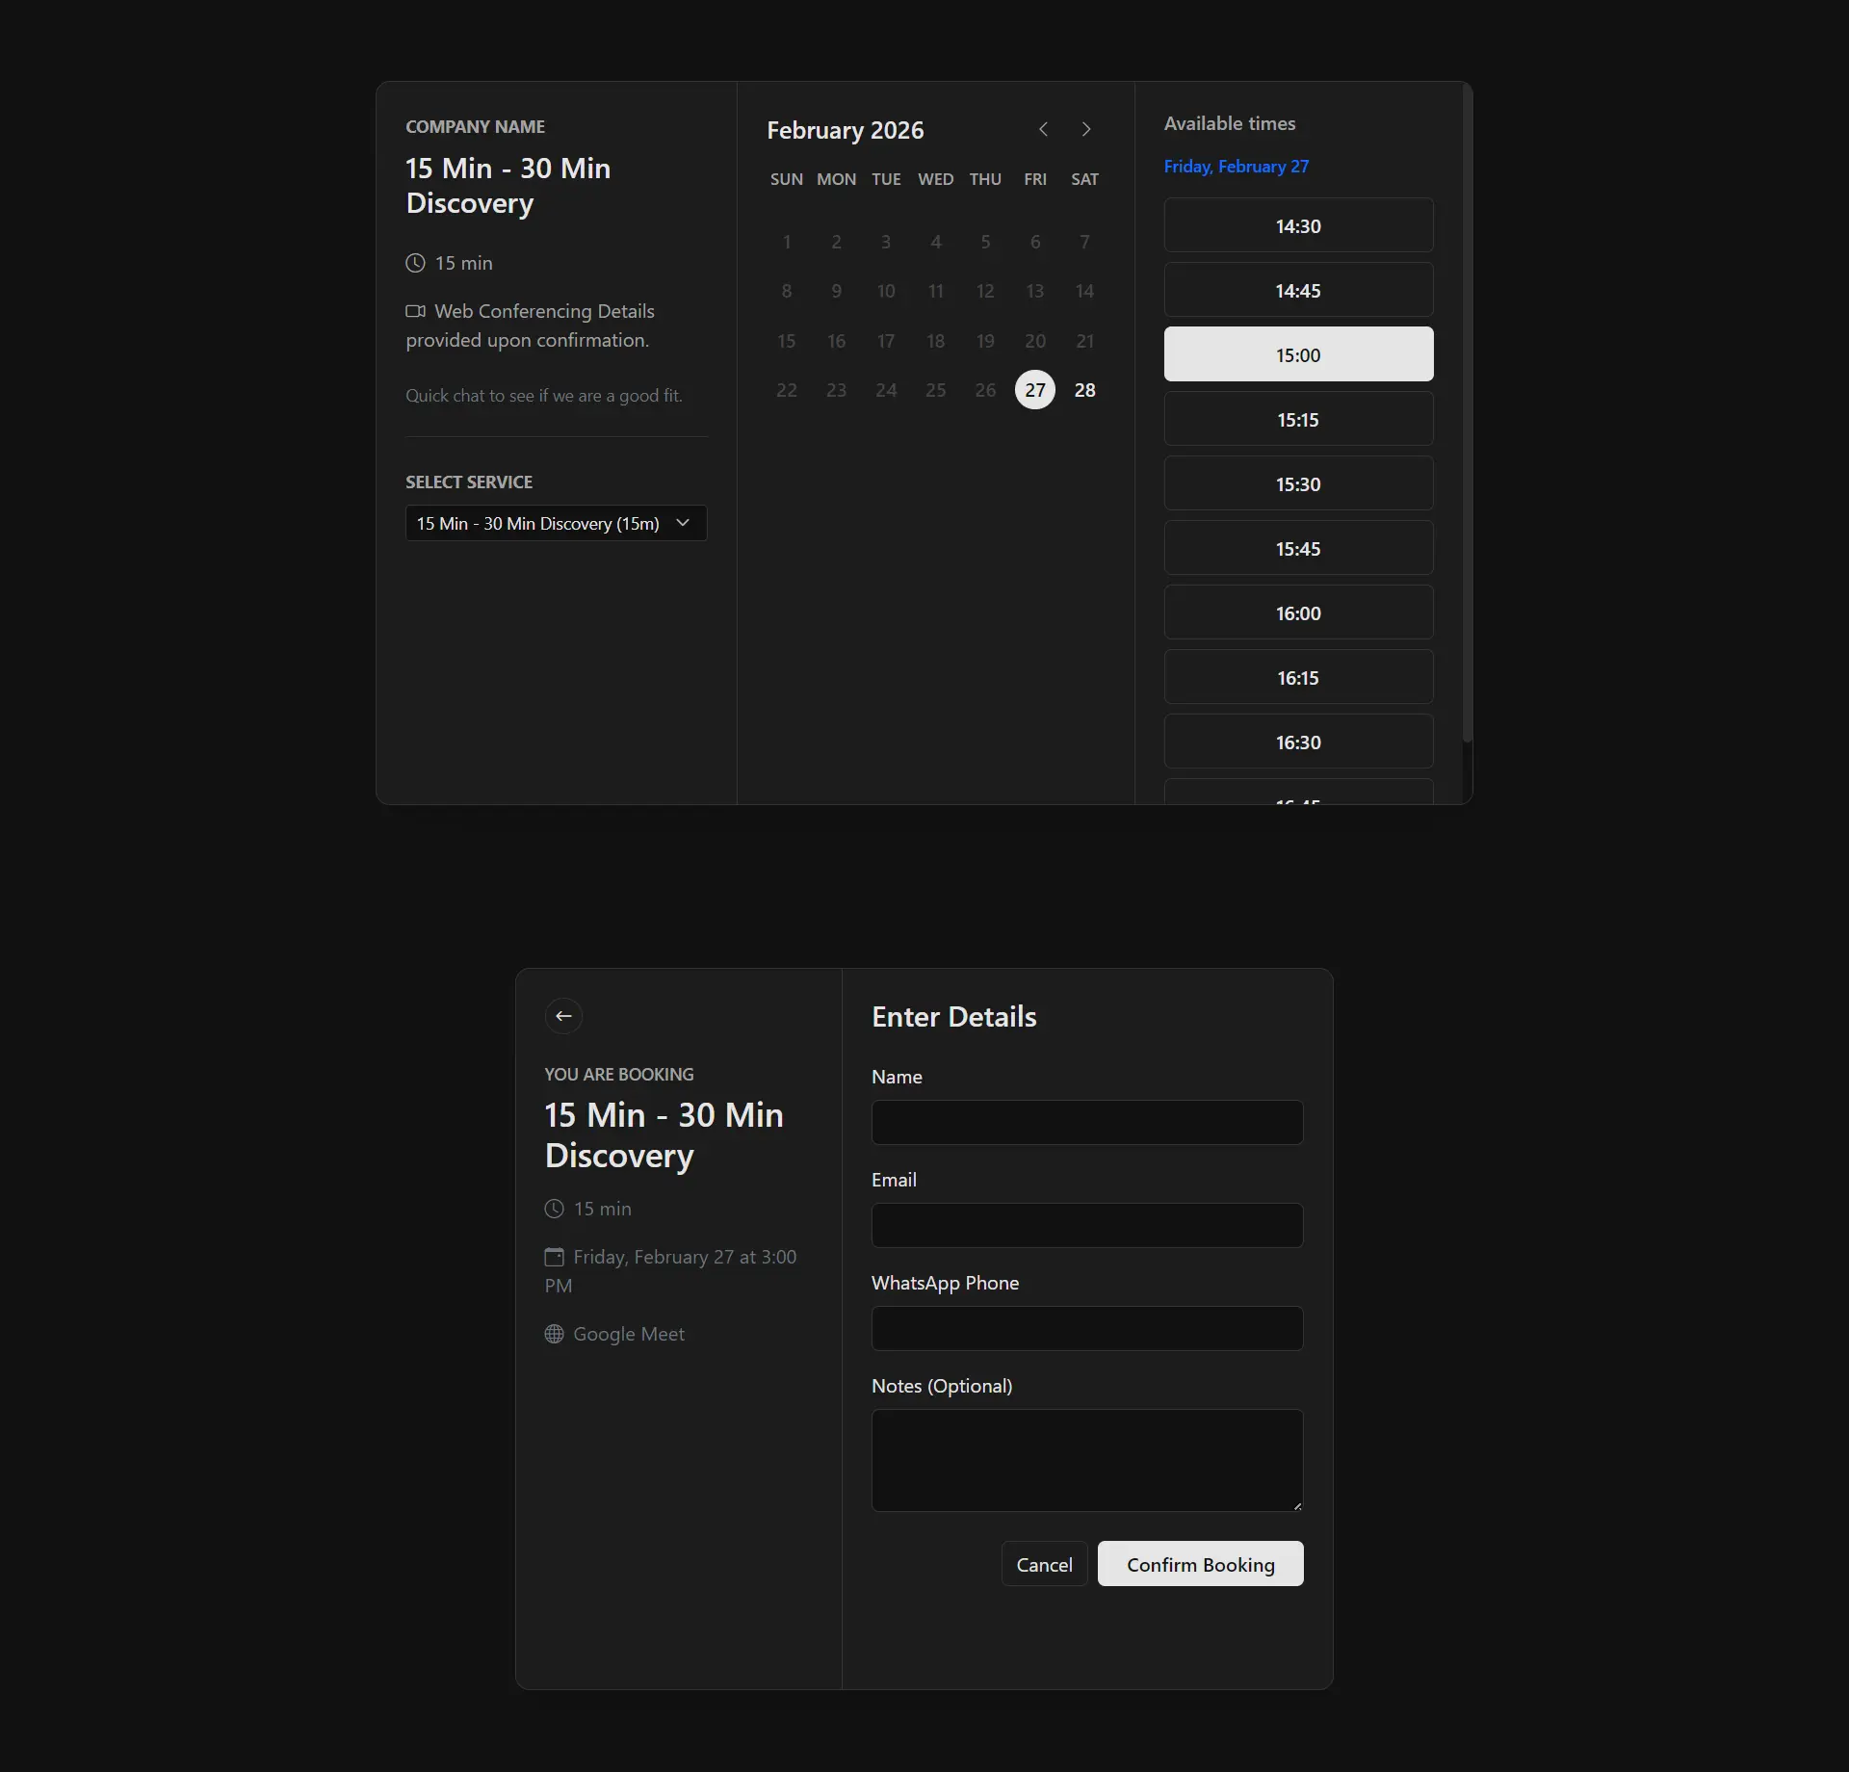1849x1772 pixels.
Task: Click Confirm Booking button
Action: 1201,1564
